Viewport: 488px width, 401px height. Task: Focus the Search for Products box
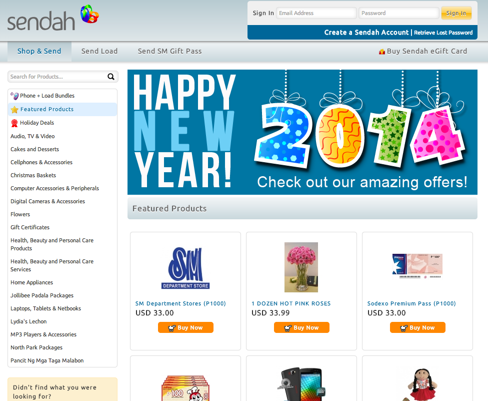pos(57,77)
